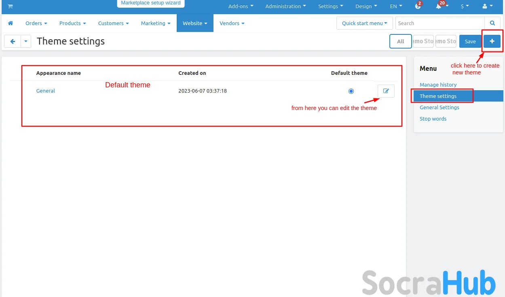Open the Marketplace setup wizard
This screenshot has width=505, height=297.
[x=151, y=3]
